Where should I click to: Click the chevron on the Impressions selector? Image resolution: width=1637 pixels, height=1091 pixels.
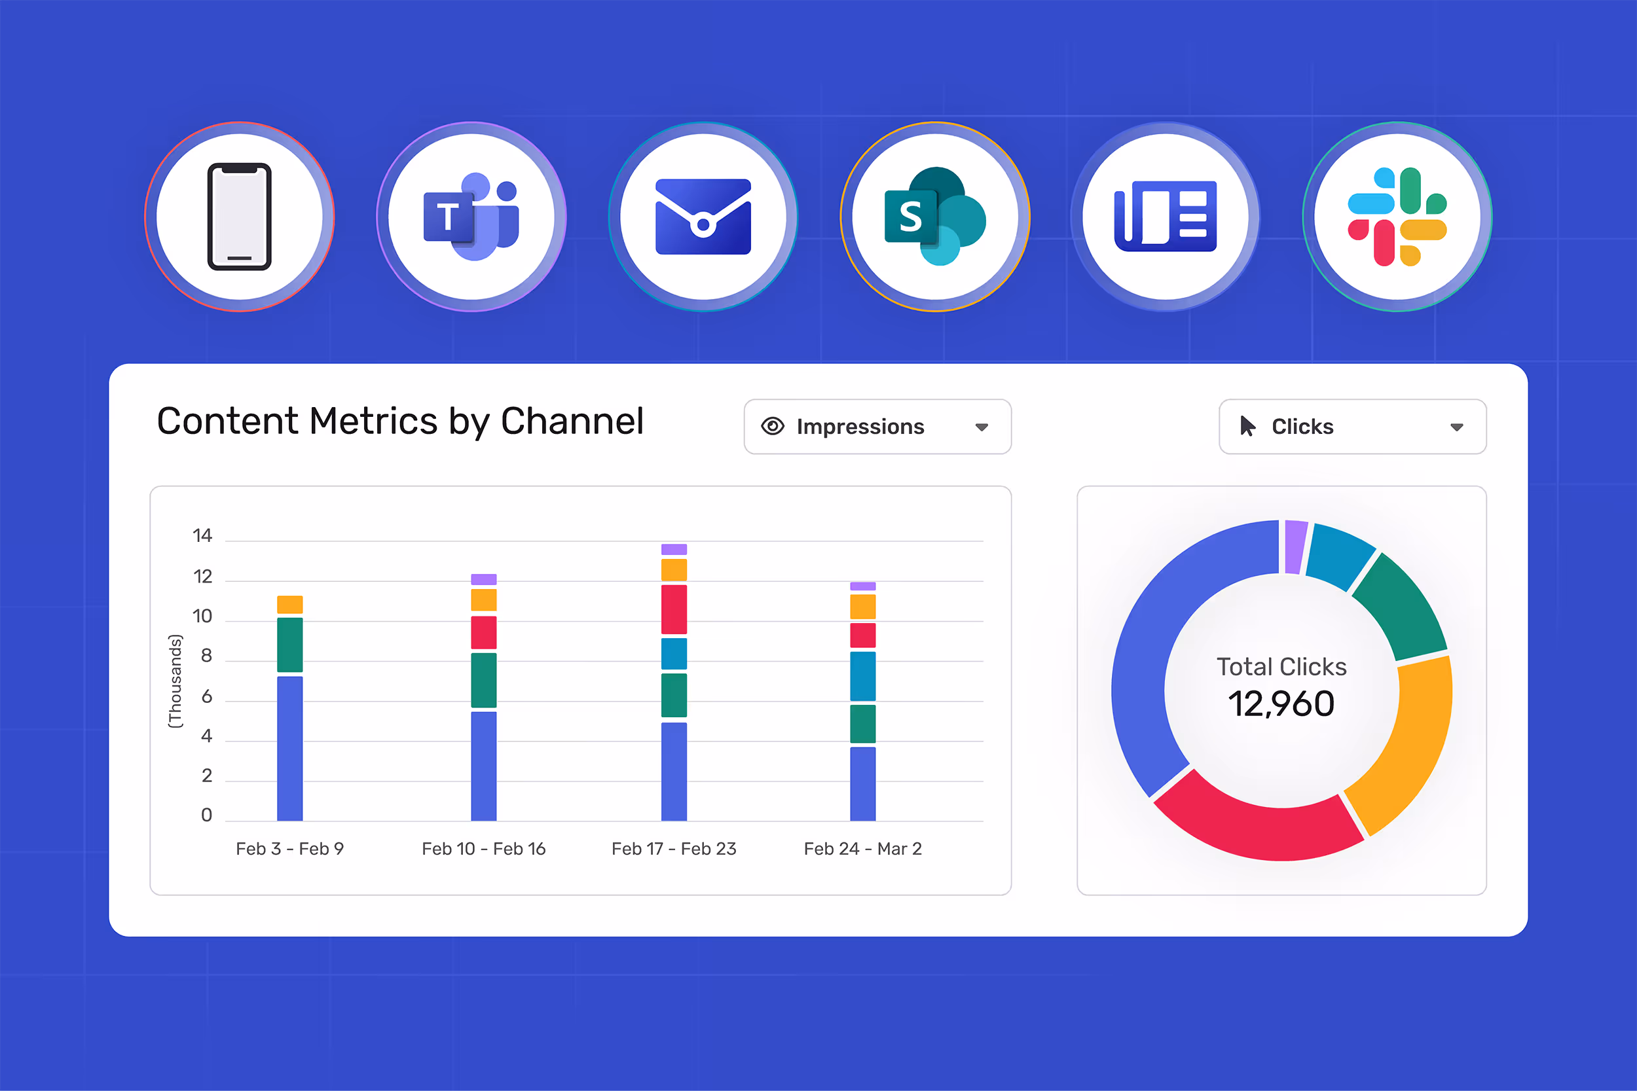(982, 427)
